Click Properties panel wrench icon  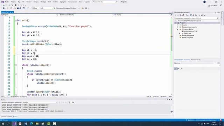(181, 69)
